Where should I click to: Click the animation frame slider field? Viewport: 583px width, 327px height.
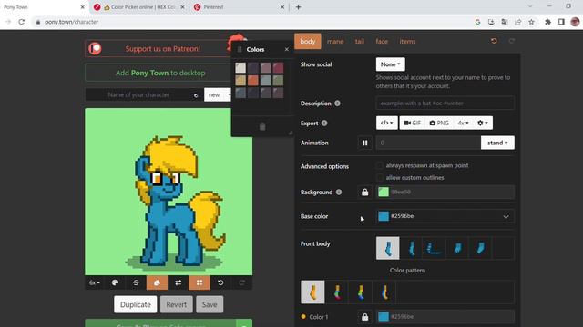428,143
